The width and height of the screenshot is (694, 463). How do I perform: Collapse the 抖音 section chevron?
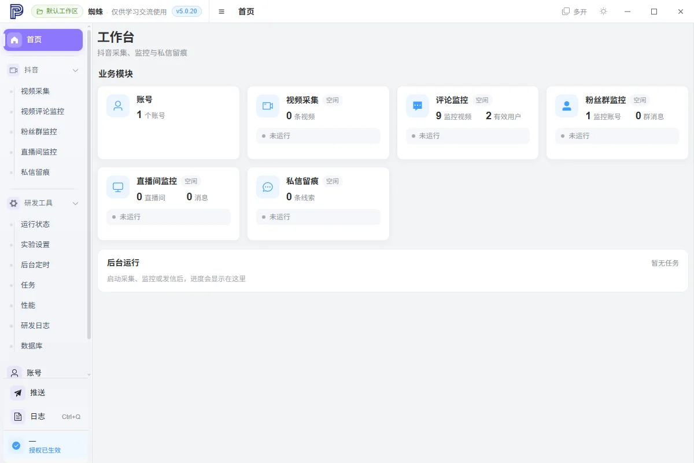pos(75,70)
